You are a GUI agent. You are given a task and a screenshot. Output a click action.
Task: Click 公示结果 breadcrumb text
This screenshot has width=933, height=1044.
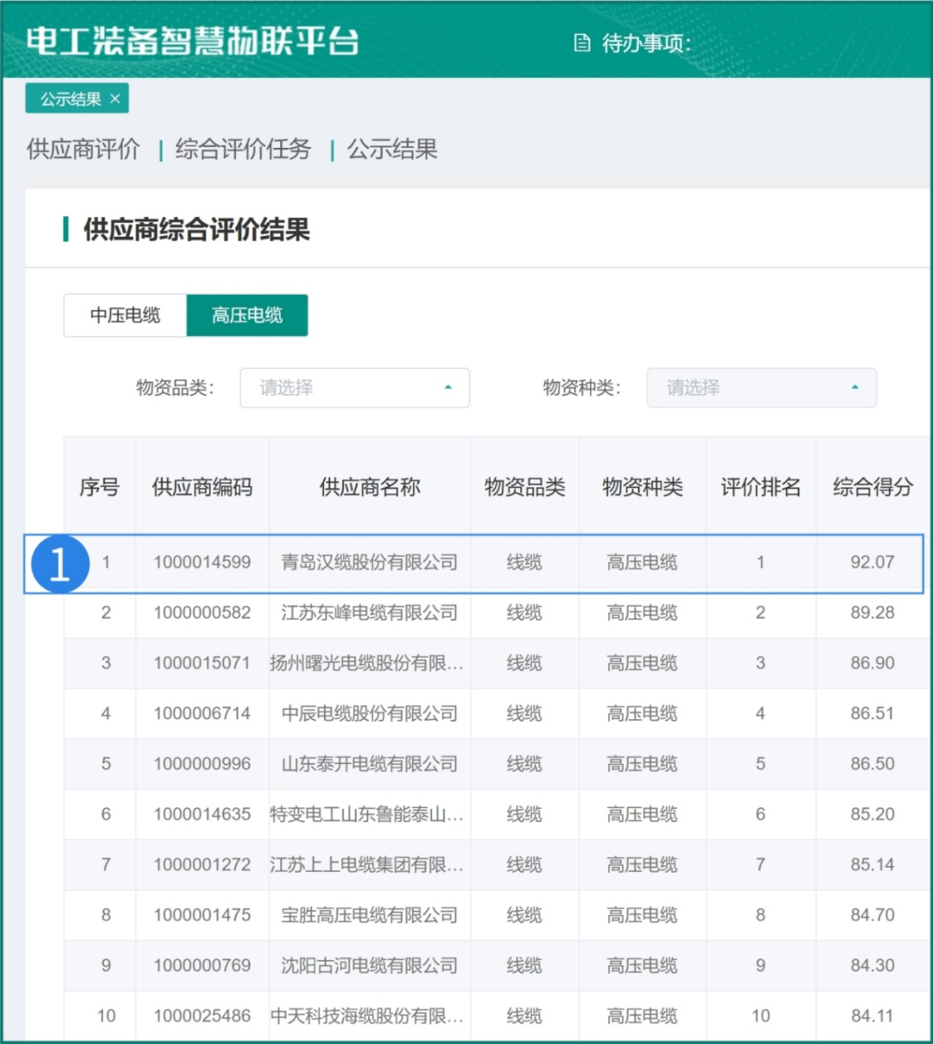click(x=392, y=150)
